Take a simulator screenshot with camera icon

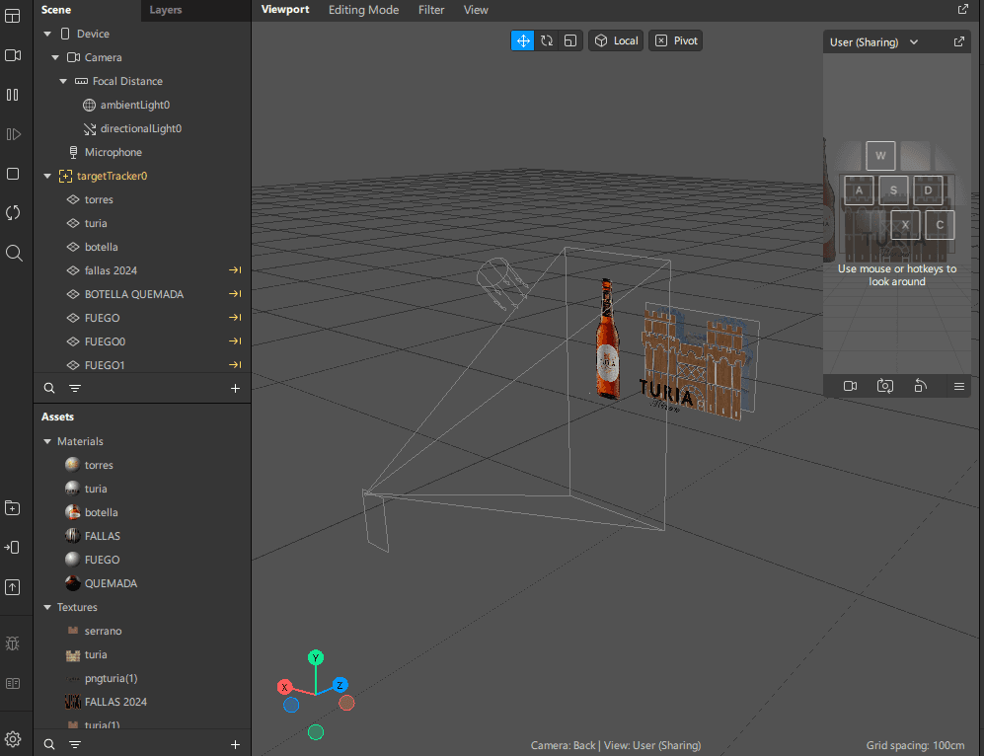click(x=885, y=386)
